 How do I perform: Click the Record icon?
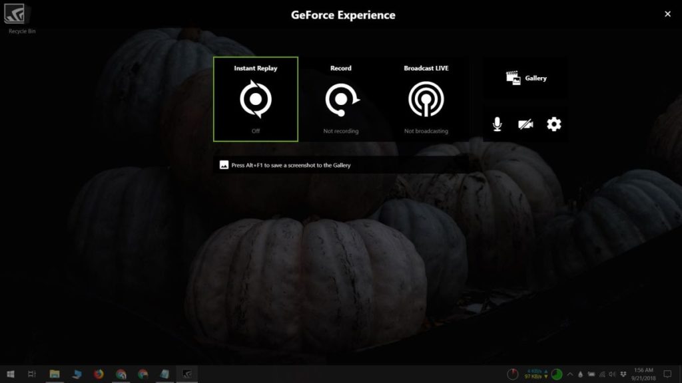(x=340, y=99)
